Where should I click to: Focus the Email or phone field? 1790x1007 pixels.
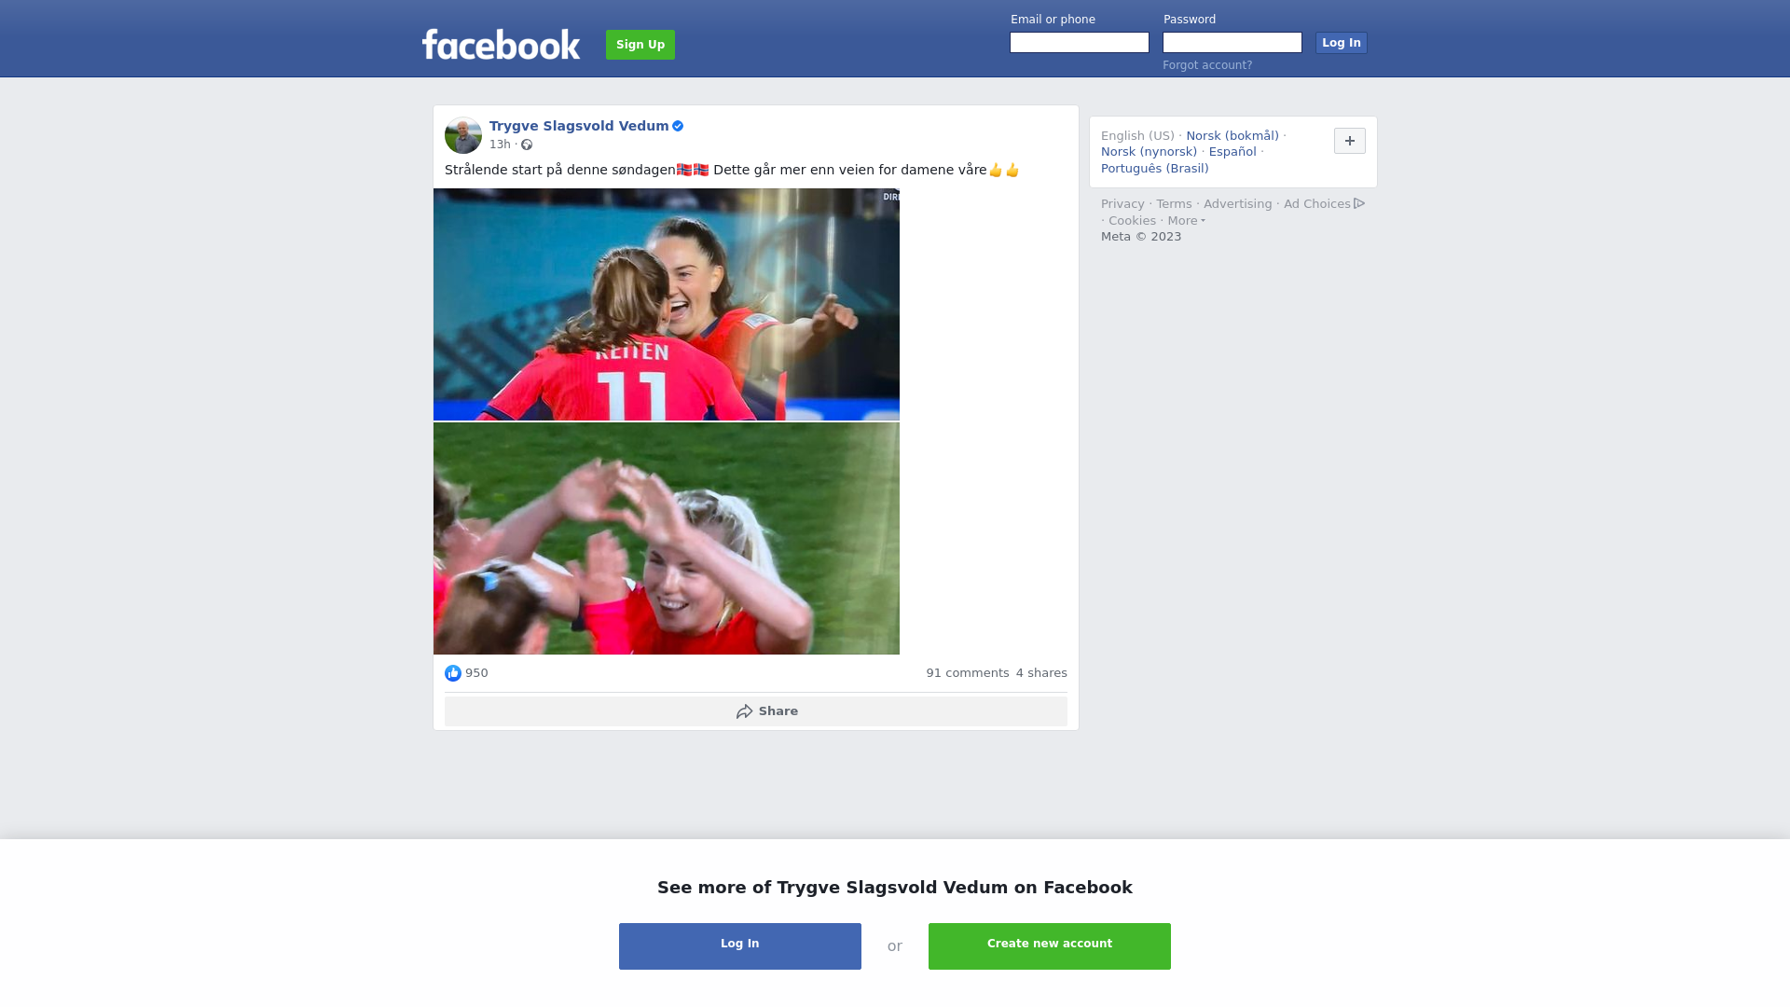pos(1080,43)
